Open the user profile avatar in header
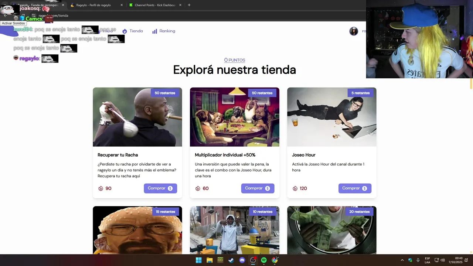This screenshot has width=473, height=266. [x=354, y=31]
